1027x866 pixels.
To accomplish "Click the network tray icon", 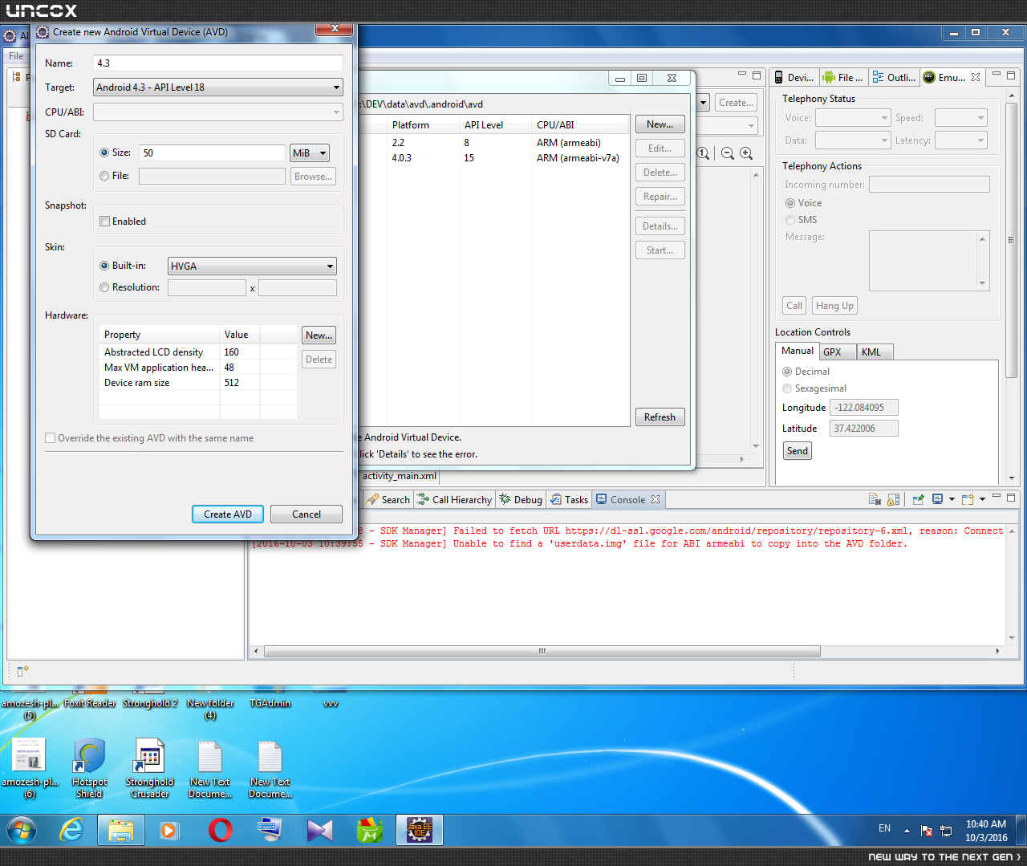I will pyautogui.click(x=946, y=831).
